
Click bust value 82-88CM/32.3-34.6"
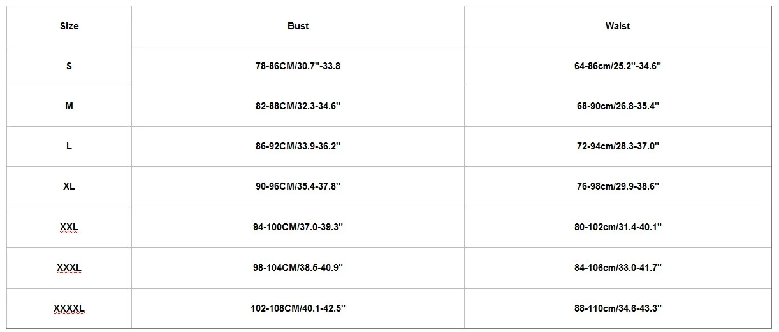coord(298,106)
